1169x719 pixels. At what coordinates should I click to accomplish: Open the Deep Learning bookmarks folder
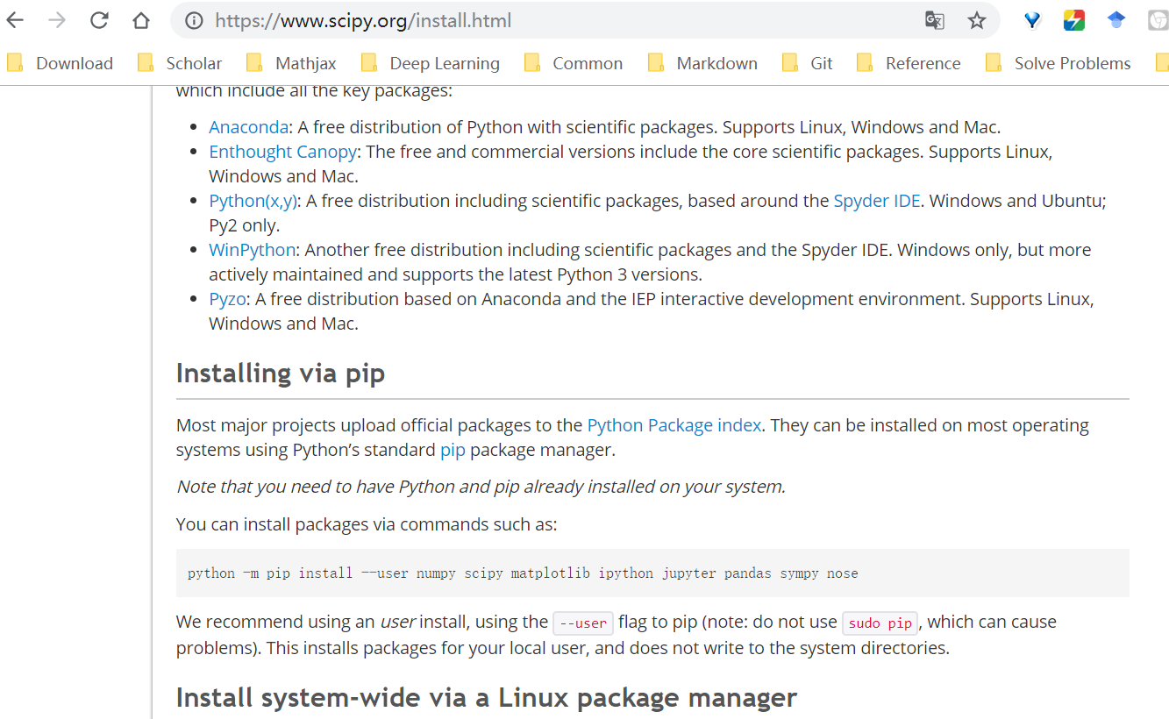click(x=431, y=63)
